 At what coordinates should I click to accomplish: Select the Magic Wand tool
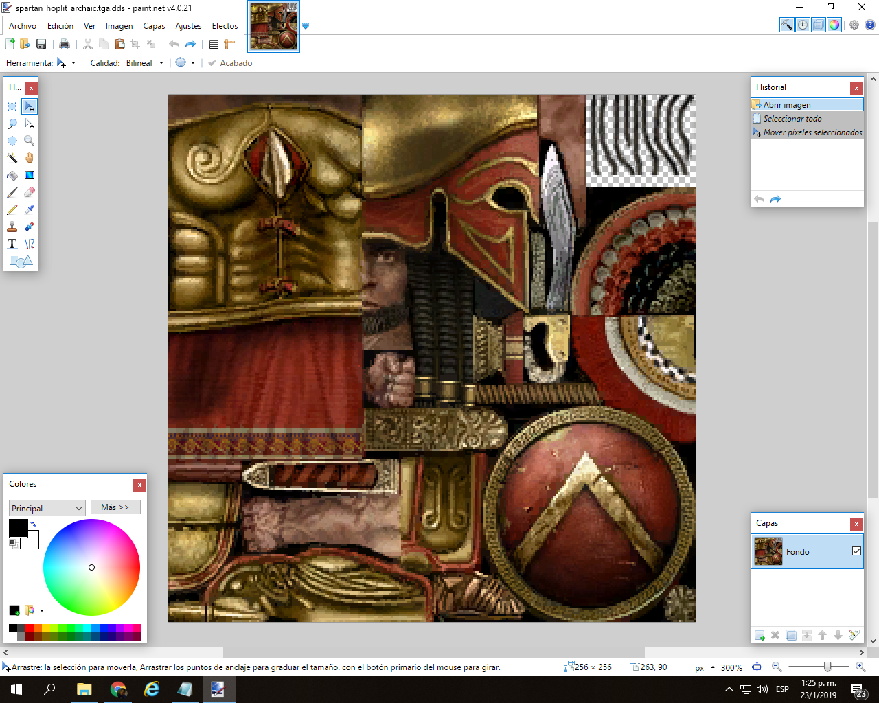(x=12, y=158)
